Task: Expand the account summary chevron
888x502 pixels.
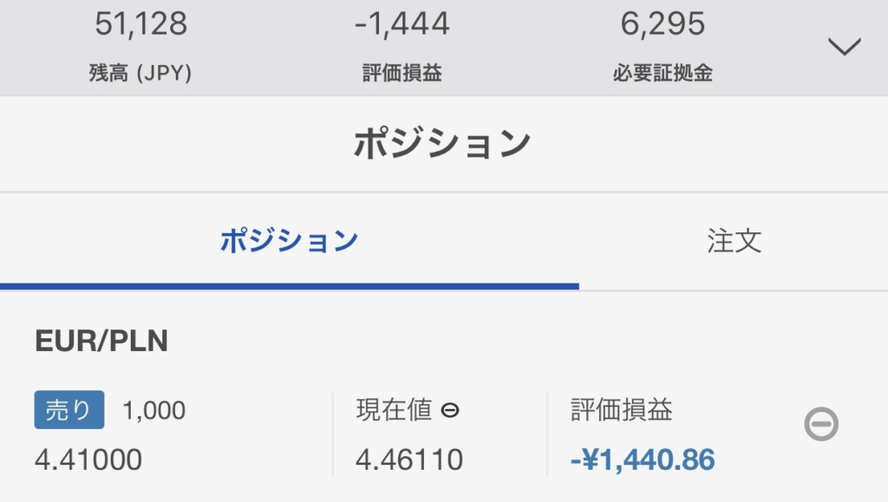Action: [x=845, y=47]
